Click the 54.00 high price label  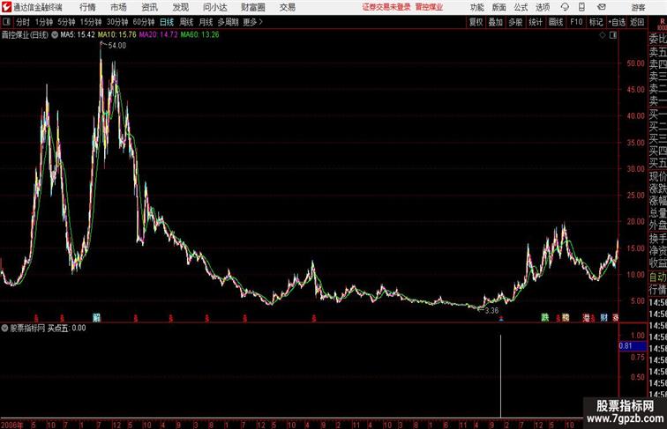pyautogui.click(x=117, y=46)
